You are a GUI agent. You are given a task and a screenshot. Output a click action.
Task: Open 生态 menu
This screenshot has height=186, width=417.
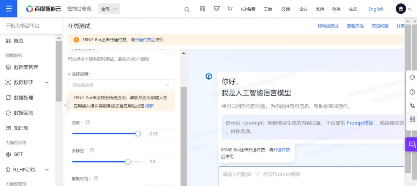[353, 9]
